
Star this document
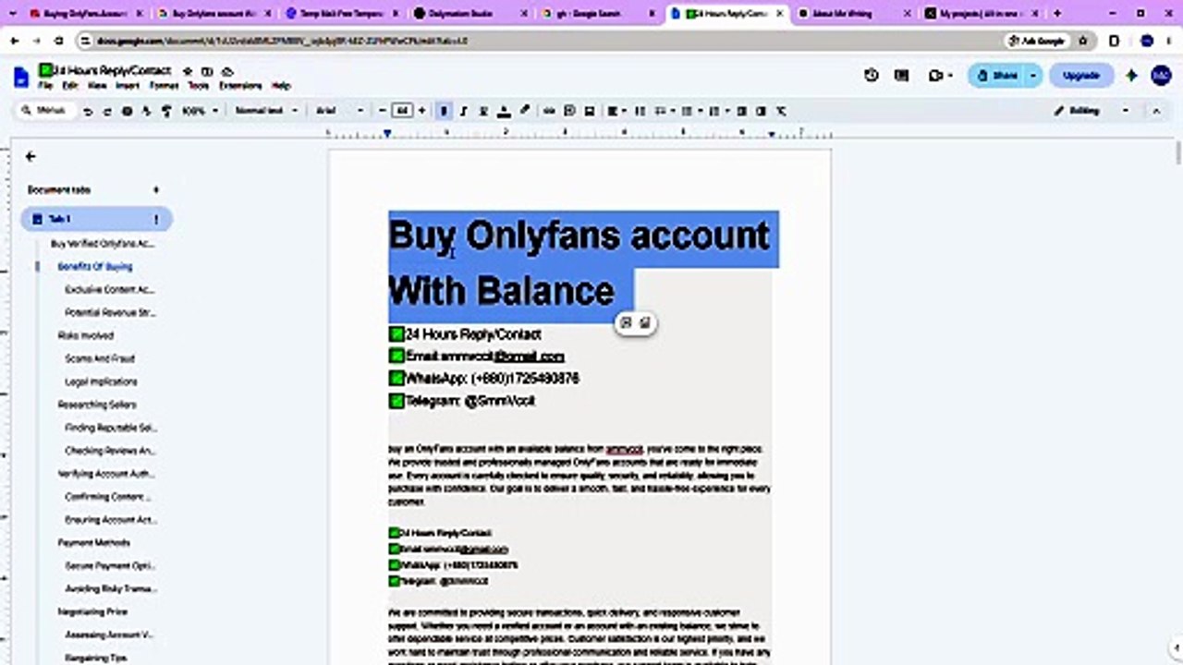click(x=189, y=71)
